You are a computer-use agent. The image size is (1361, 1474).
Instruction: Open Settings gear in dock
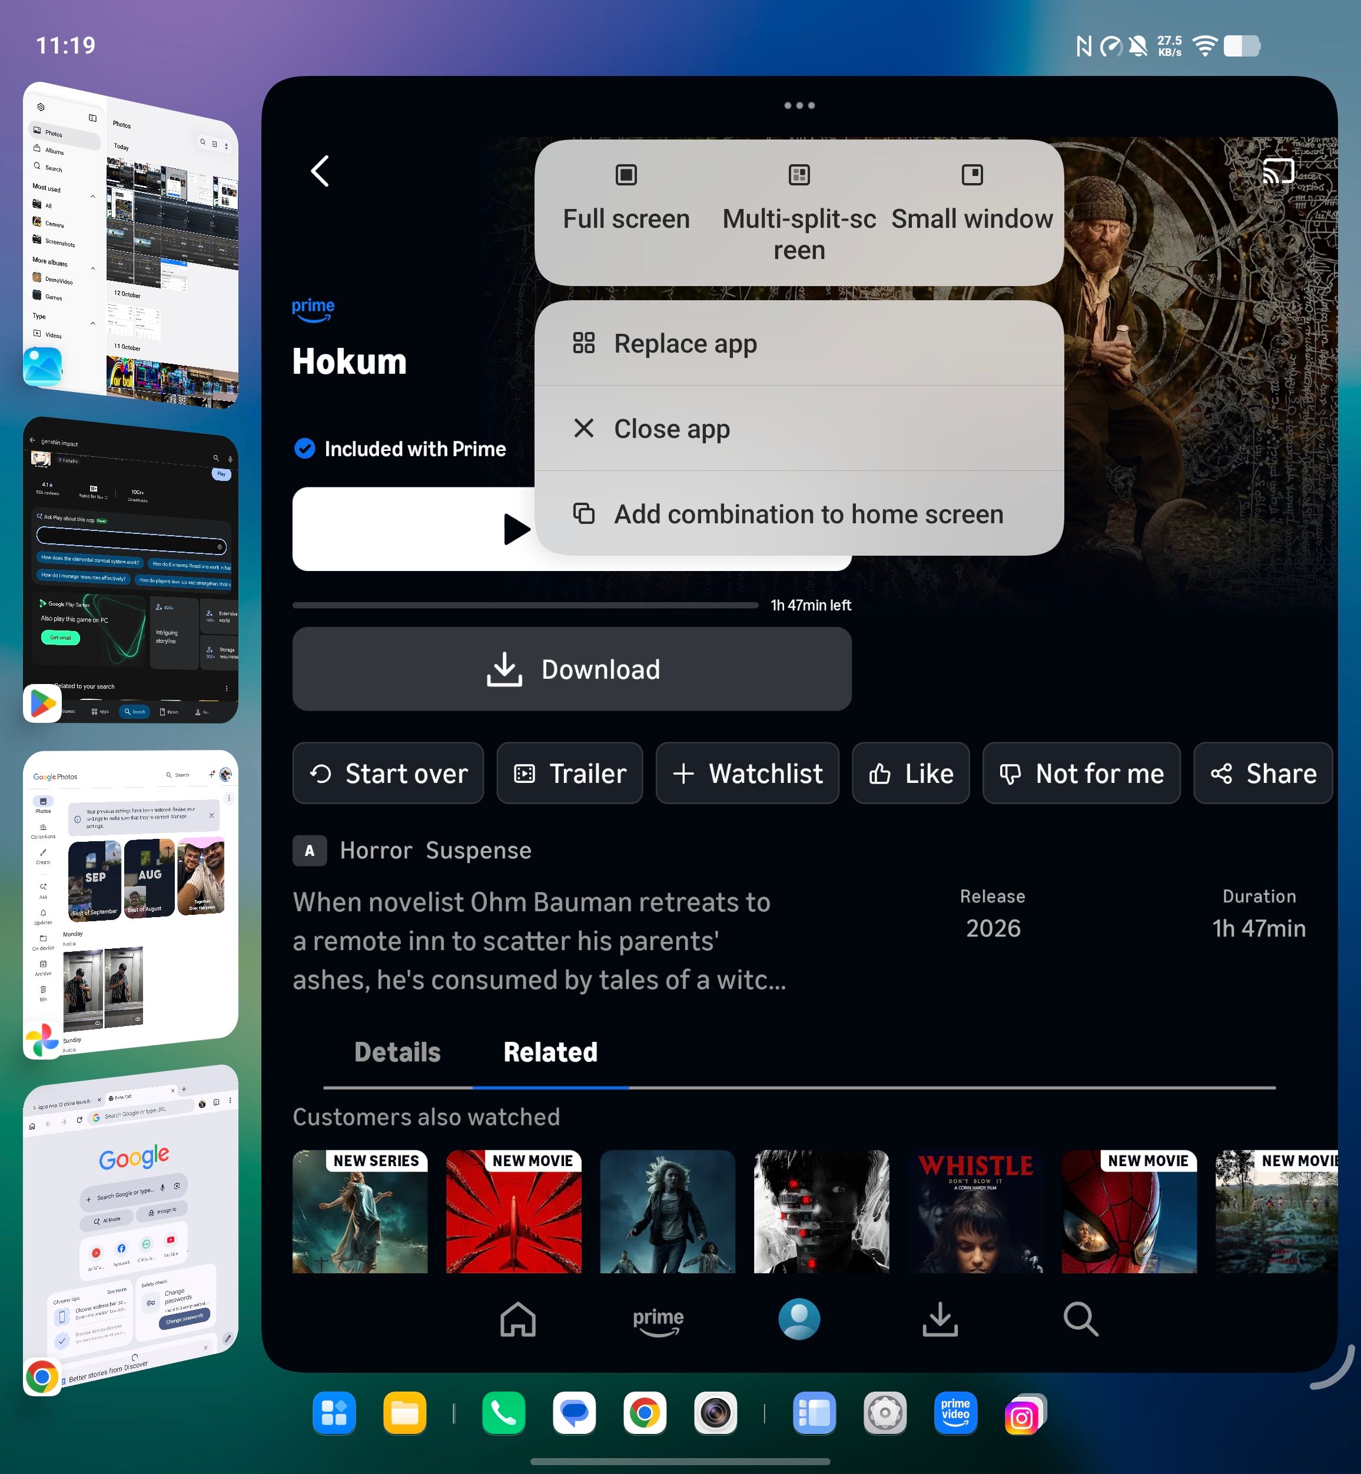[x=885, y=1413]
